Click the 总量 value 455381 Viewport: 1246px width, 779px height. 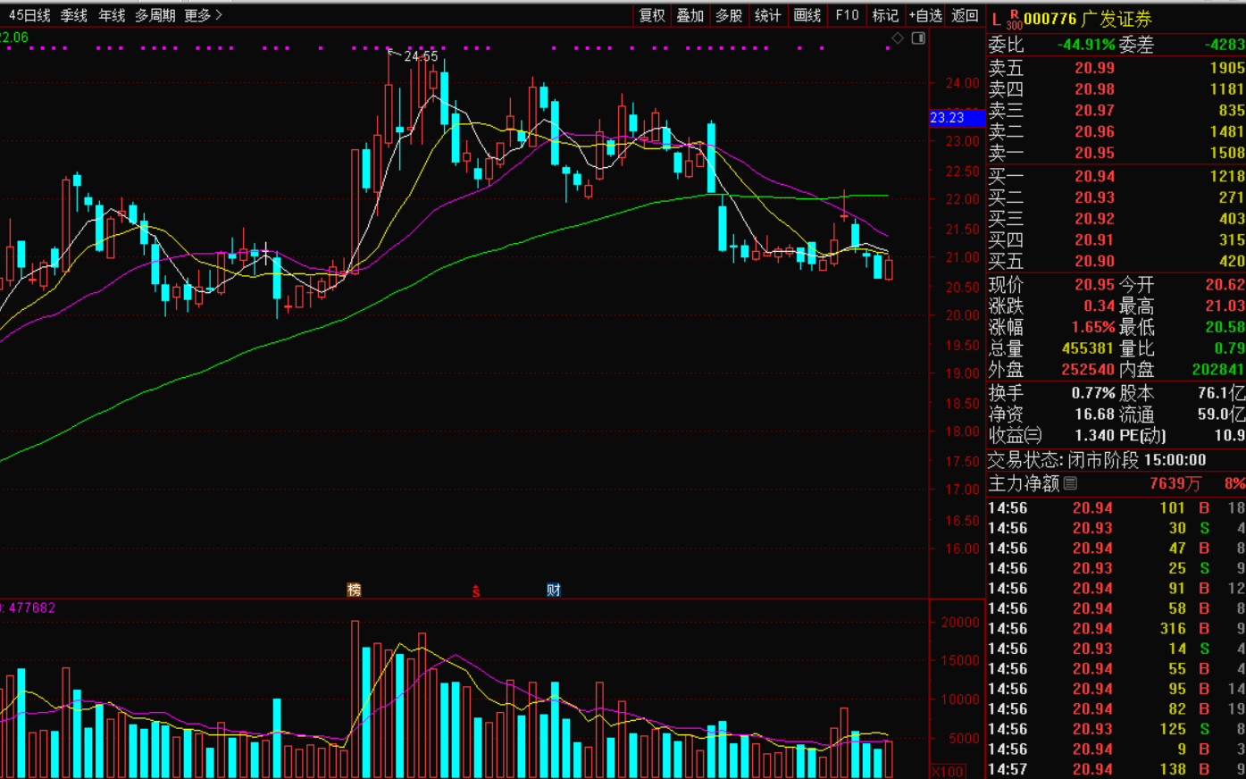[x=1088, y=348]
